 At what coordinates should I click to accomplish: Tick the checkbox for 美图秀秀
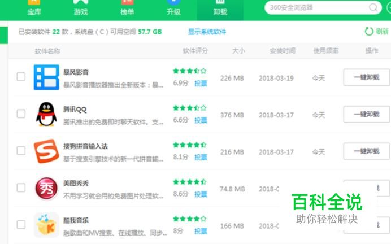click(x=21, y=188)
